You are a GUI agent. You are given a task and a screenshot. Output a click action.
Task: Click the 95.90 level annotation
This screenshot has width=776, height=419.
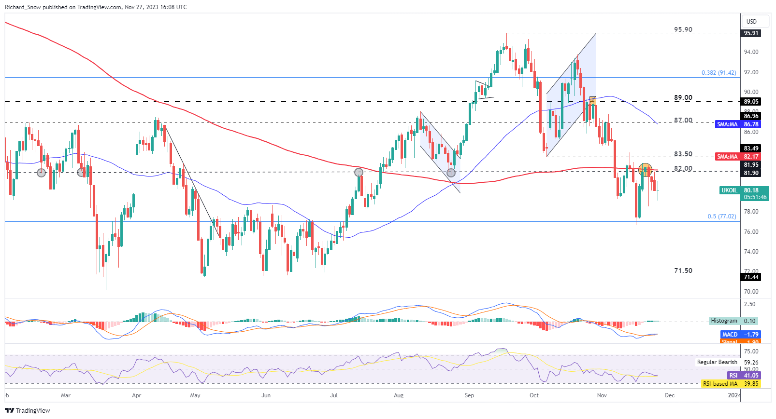pyautogui.click(x=683, y=29)
